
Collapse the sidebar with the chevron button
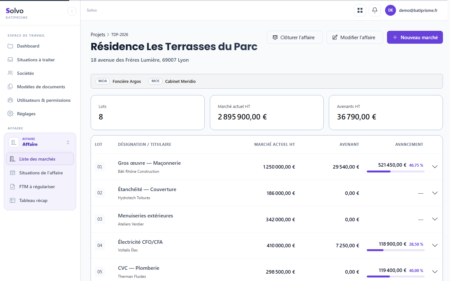point(72,11)
